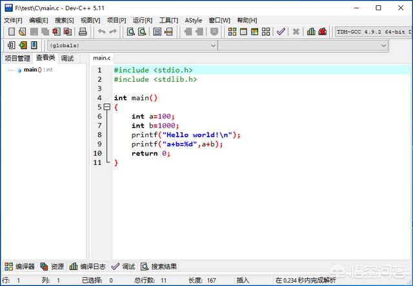Click the Redo arrow icon

coord(113,32)
